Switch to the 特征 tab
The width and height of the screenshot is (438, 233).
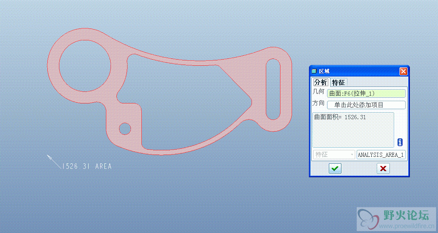point(338,83)
